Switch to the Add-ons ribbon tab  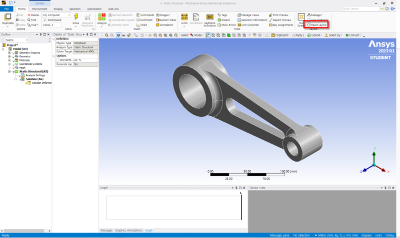(x=113, y=9)
